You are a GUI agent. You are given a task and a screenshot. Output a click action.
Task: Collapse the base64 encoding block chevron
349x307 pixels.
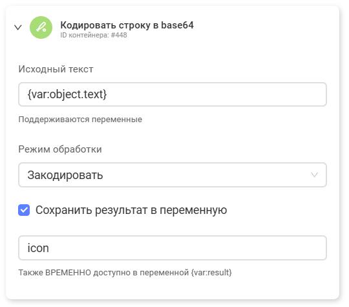(18, 27)
